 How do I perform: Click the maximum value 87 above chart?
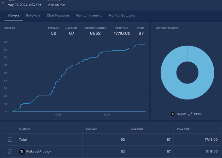[x=71, y=33]
